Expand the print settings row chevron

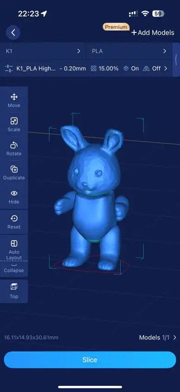click(x=166, y=68)
